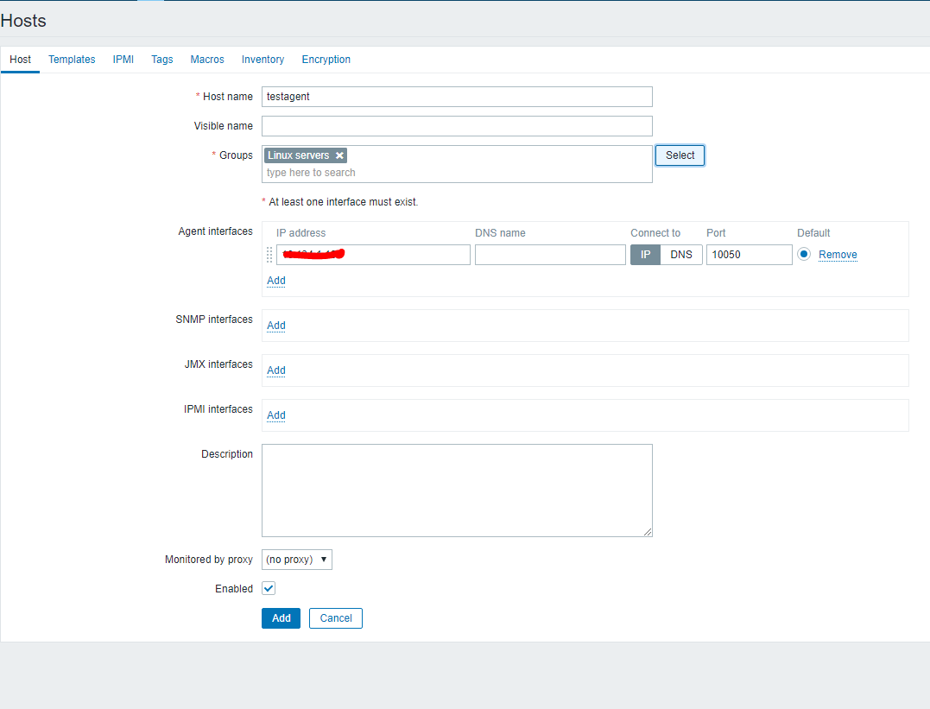
Task: Open the Encryption tab
Action: [326, 60]
